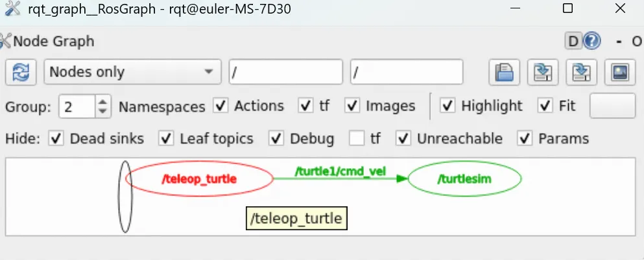Open the plugin help icon
Screen dimensions: 644x260
click(592, 41)
